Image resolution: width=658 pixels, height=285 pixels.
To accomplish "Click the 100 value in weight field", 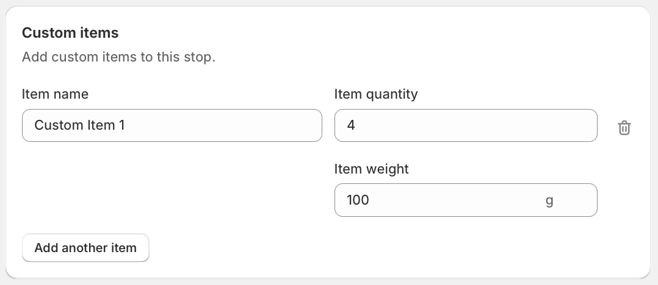I will tap(358, 200).
